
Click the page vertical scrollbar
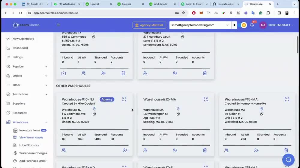pos(298,45)
